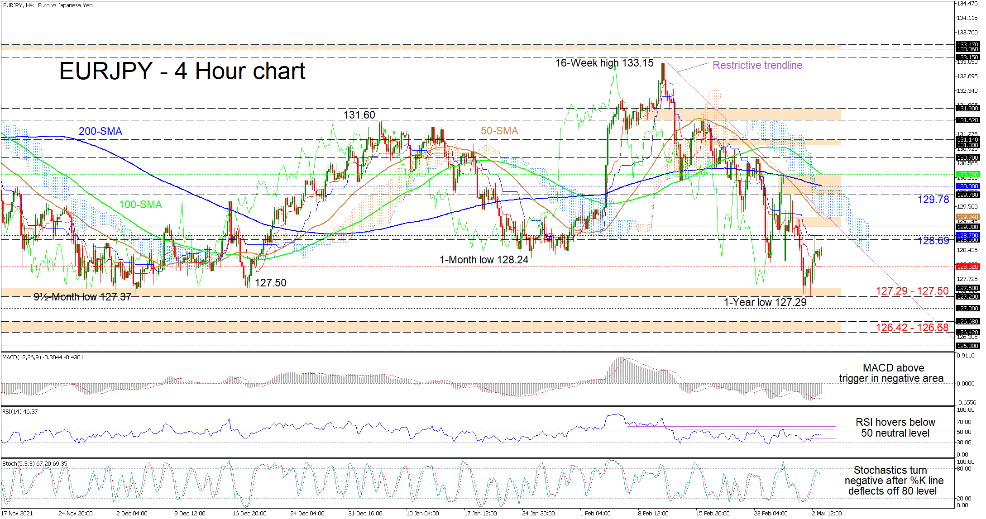The height and width of the screenshot is (519, 986).
Task: Click the 9½-Month low 127.37 annotation
Action: coord(82,297)
